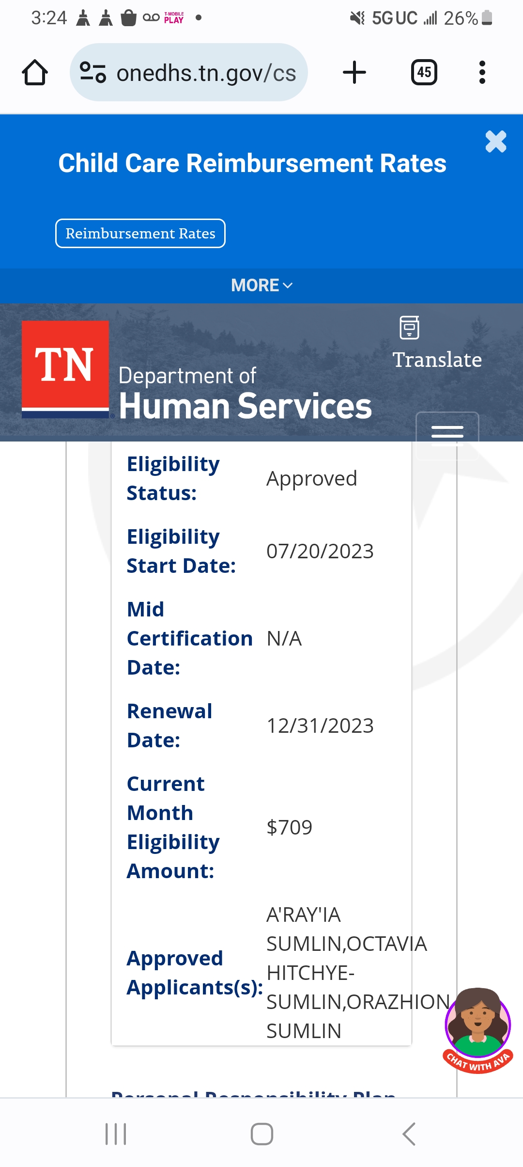Close the Child Care Reimbursement Rates banner
523x1167 pixels.
(x=496, y=142)
